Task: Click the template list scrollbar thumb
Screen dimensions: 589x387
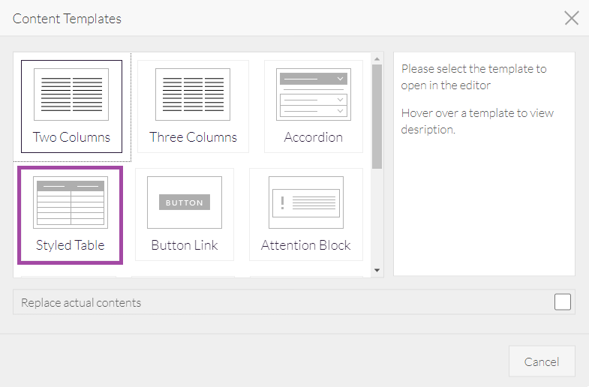Action: click(377, 116)
